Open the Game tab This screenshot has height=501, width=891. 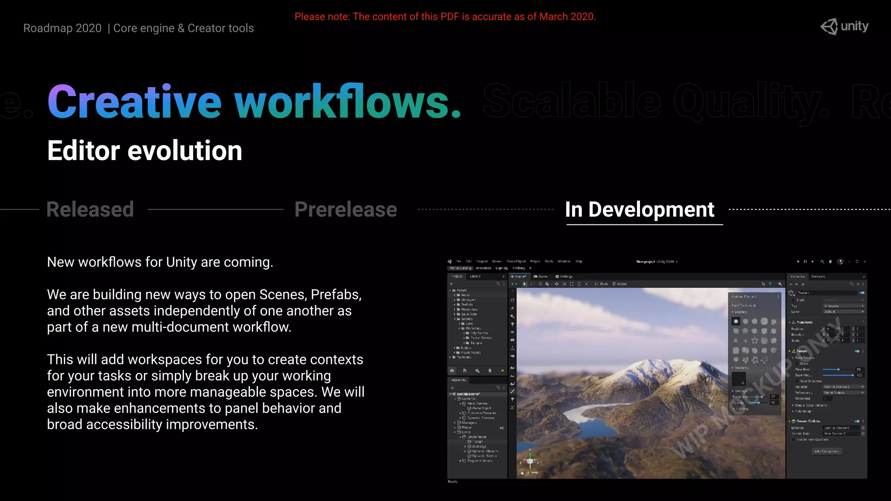click(541, 277)
